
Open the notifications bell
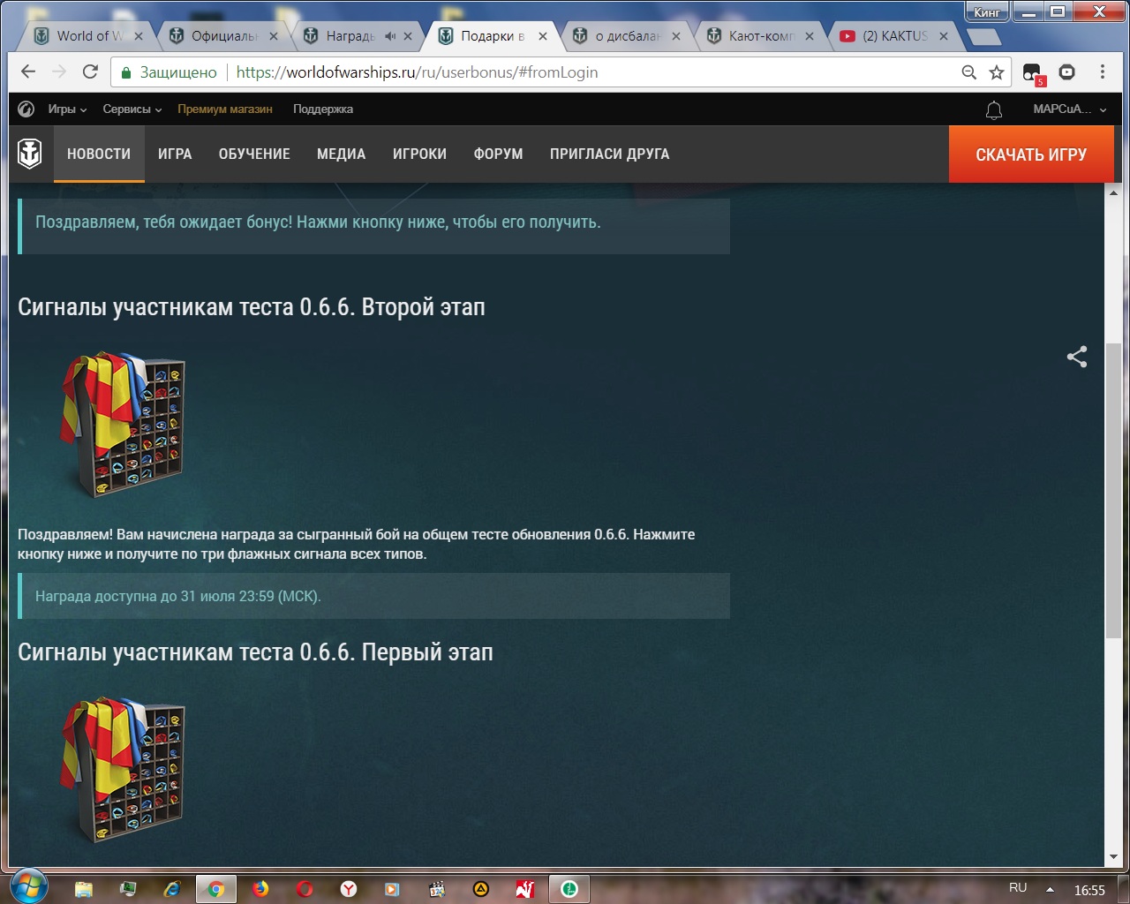(994, 110)
